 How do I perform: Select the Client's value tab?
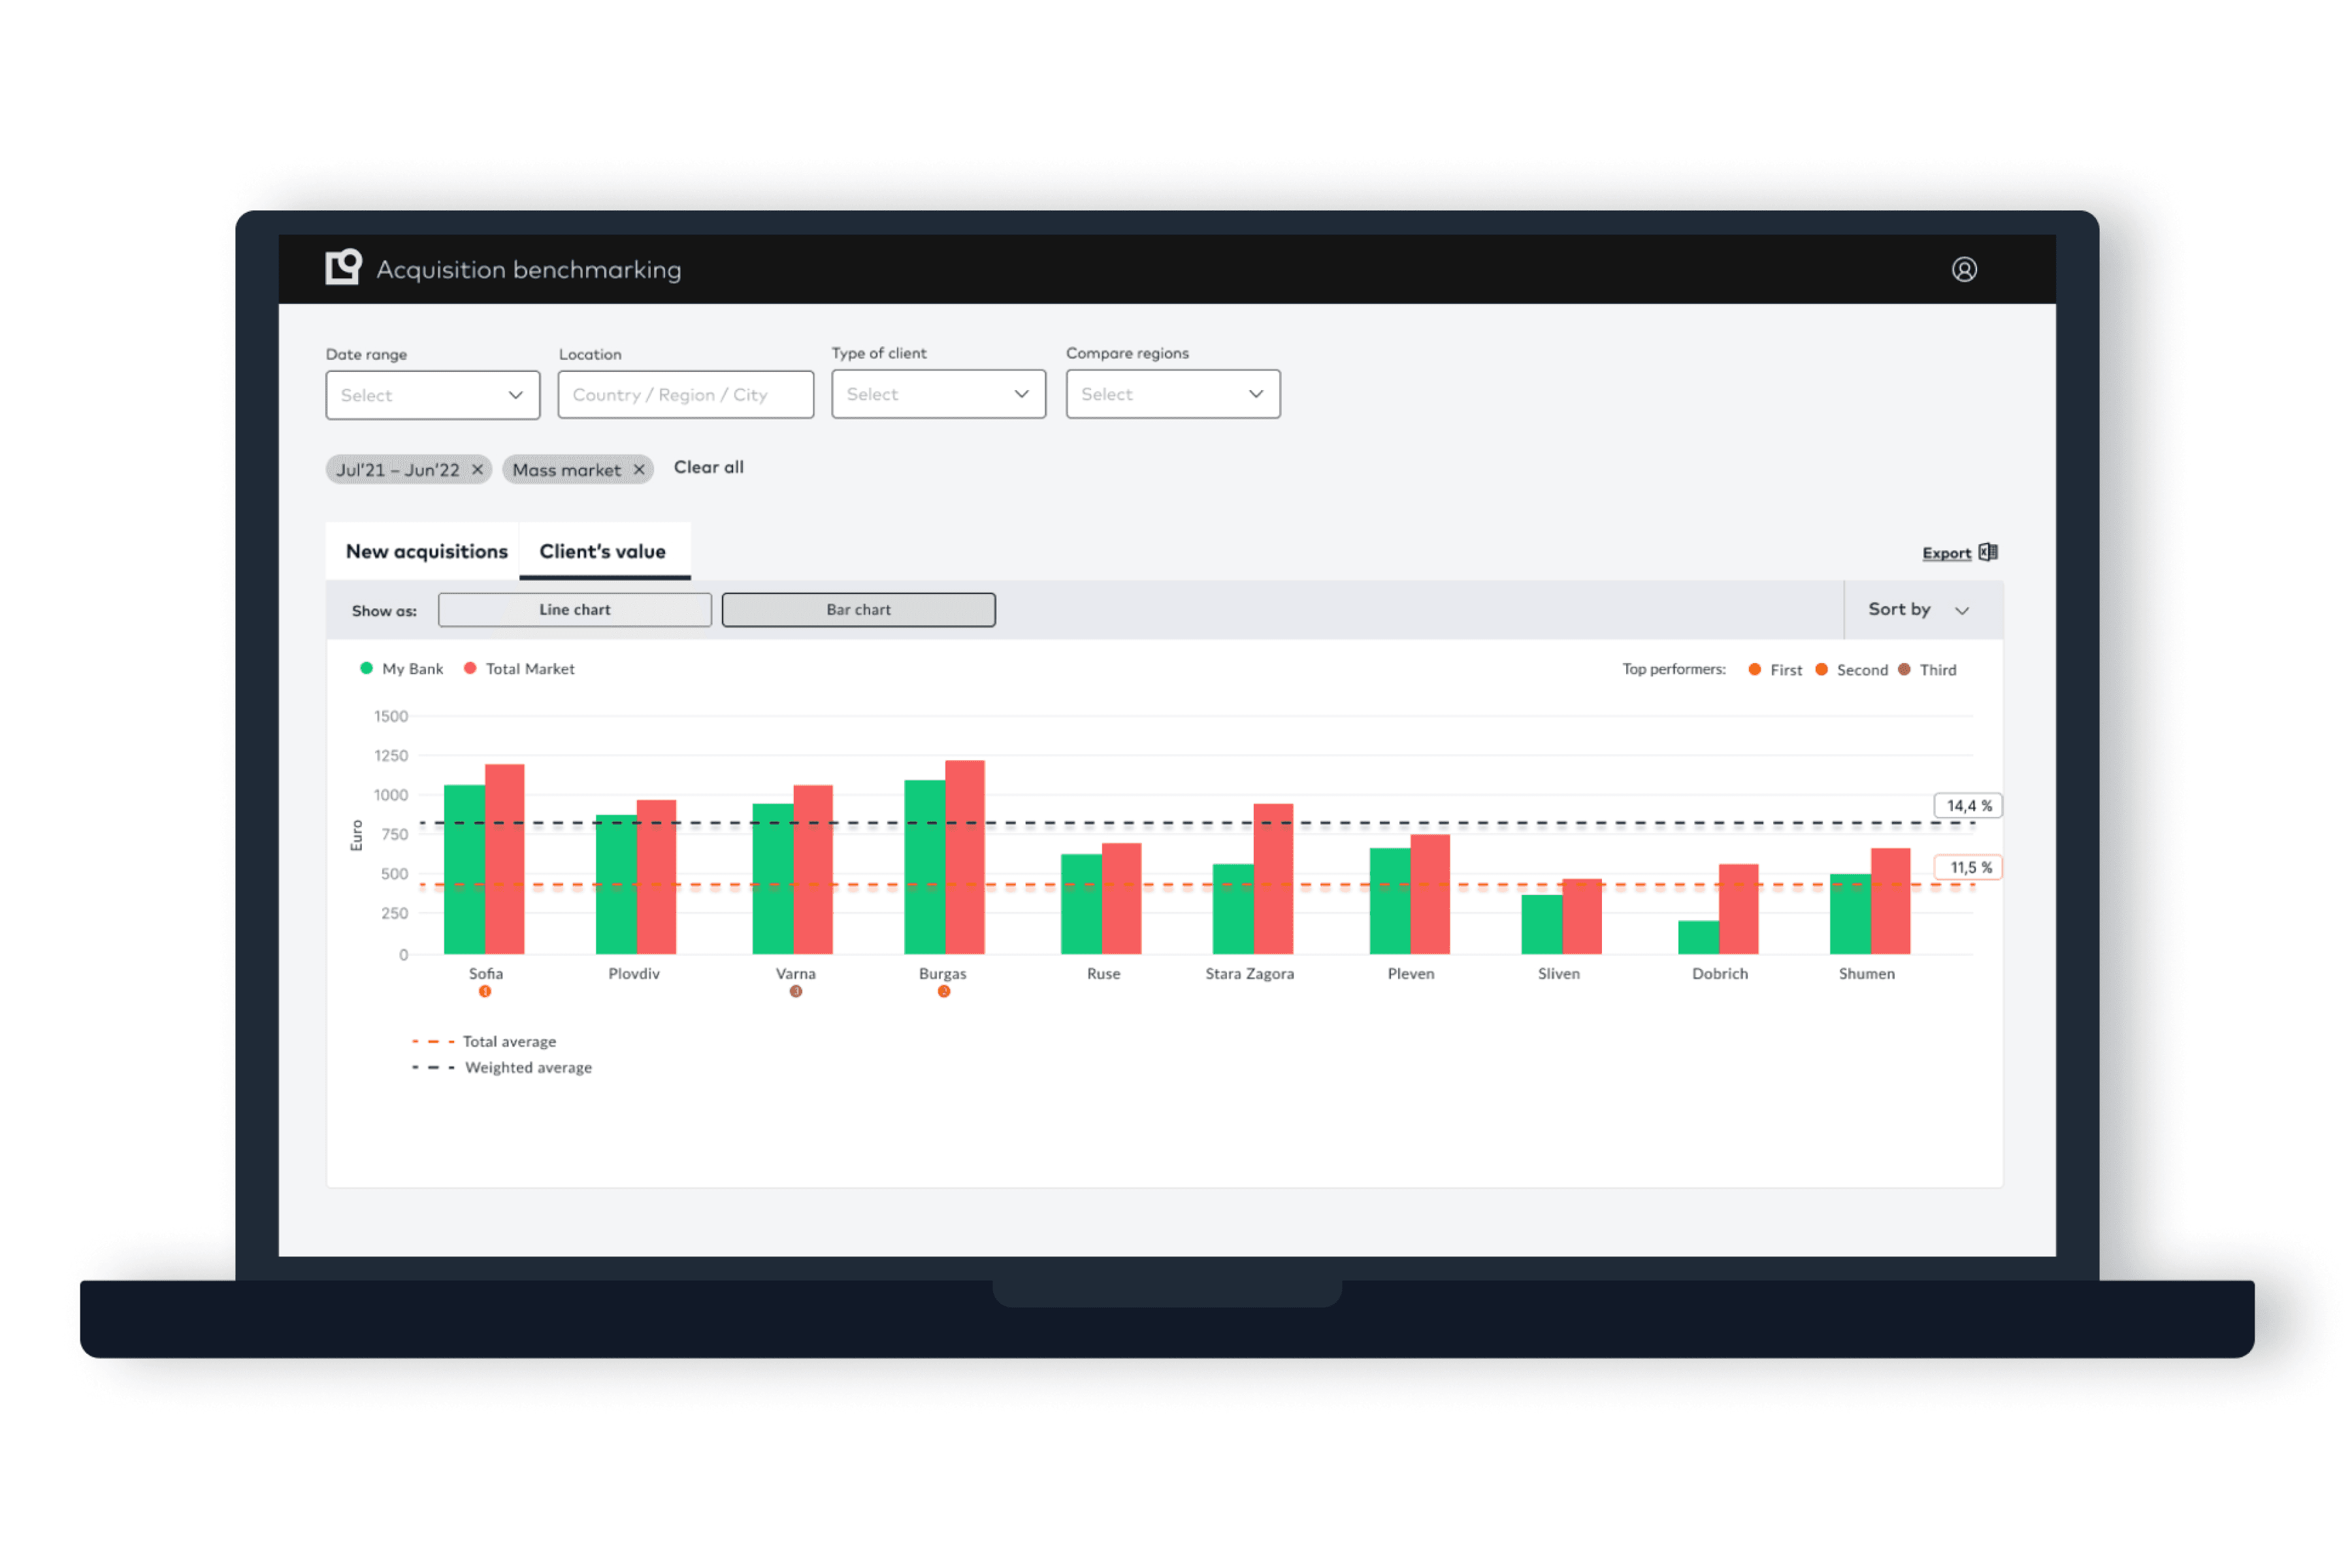602,552
